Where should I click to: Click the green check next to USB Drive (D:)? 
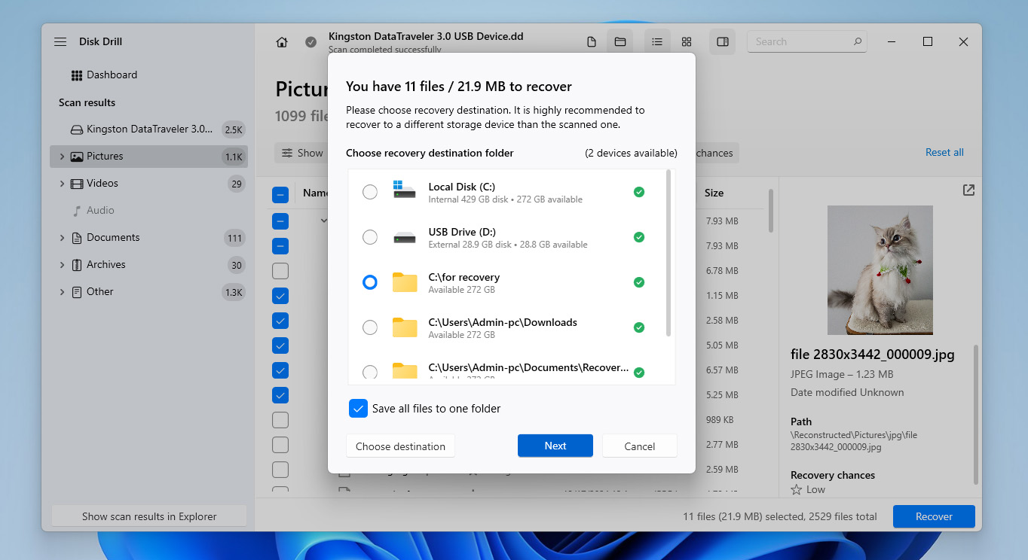639,237
